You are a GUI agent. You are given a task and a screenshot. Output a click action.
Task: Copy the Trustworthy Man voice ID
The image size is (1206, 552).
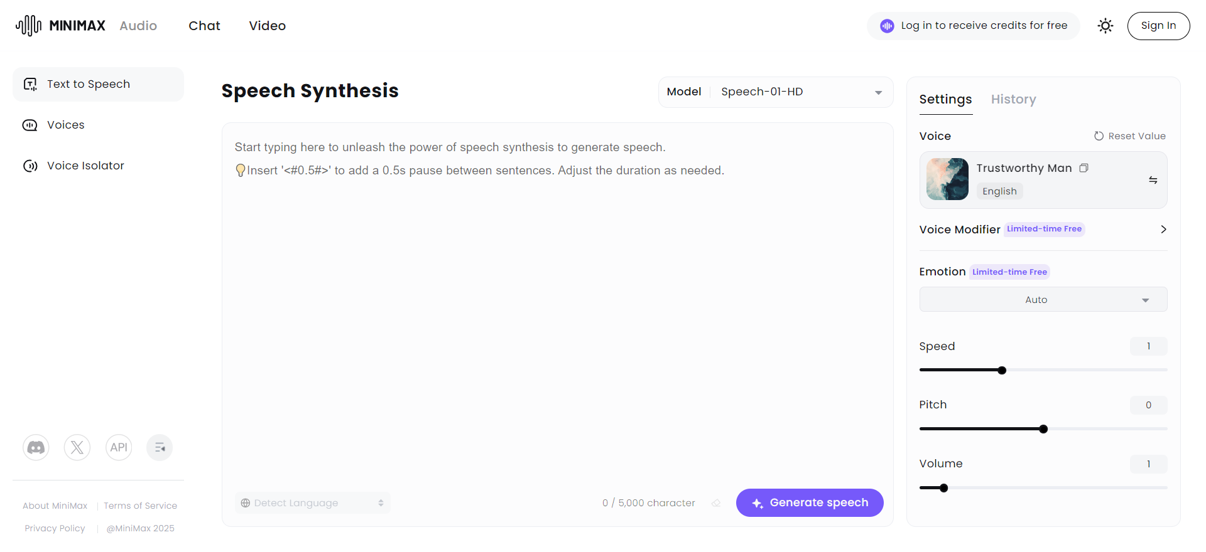click(x=1084, y=168)
